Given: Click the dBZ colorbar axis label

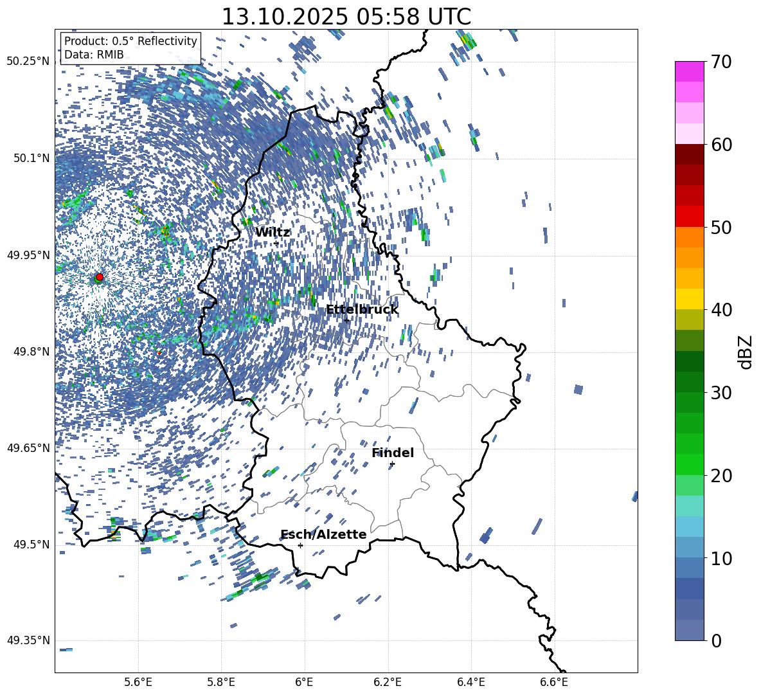Looking at the screenshot, I should 746,352.
